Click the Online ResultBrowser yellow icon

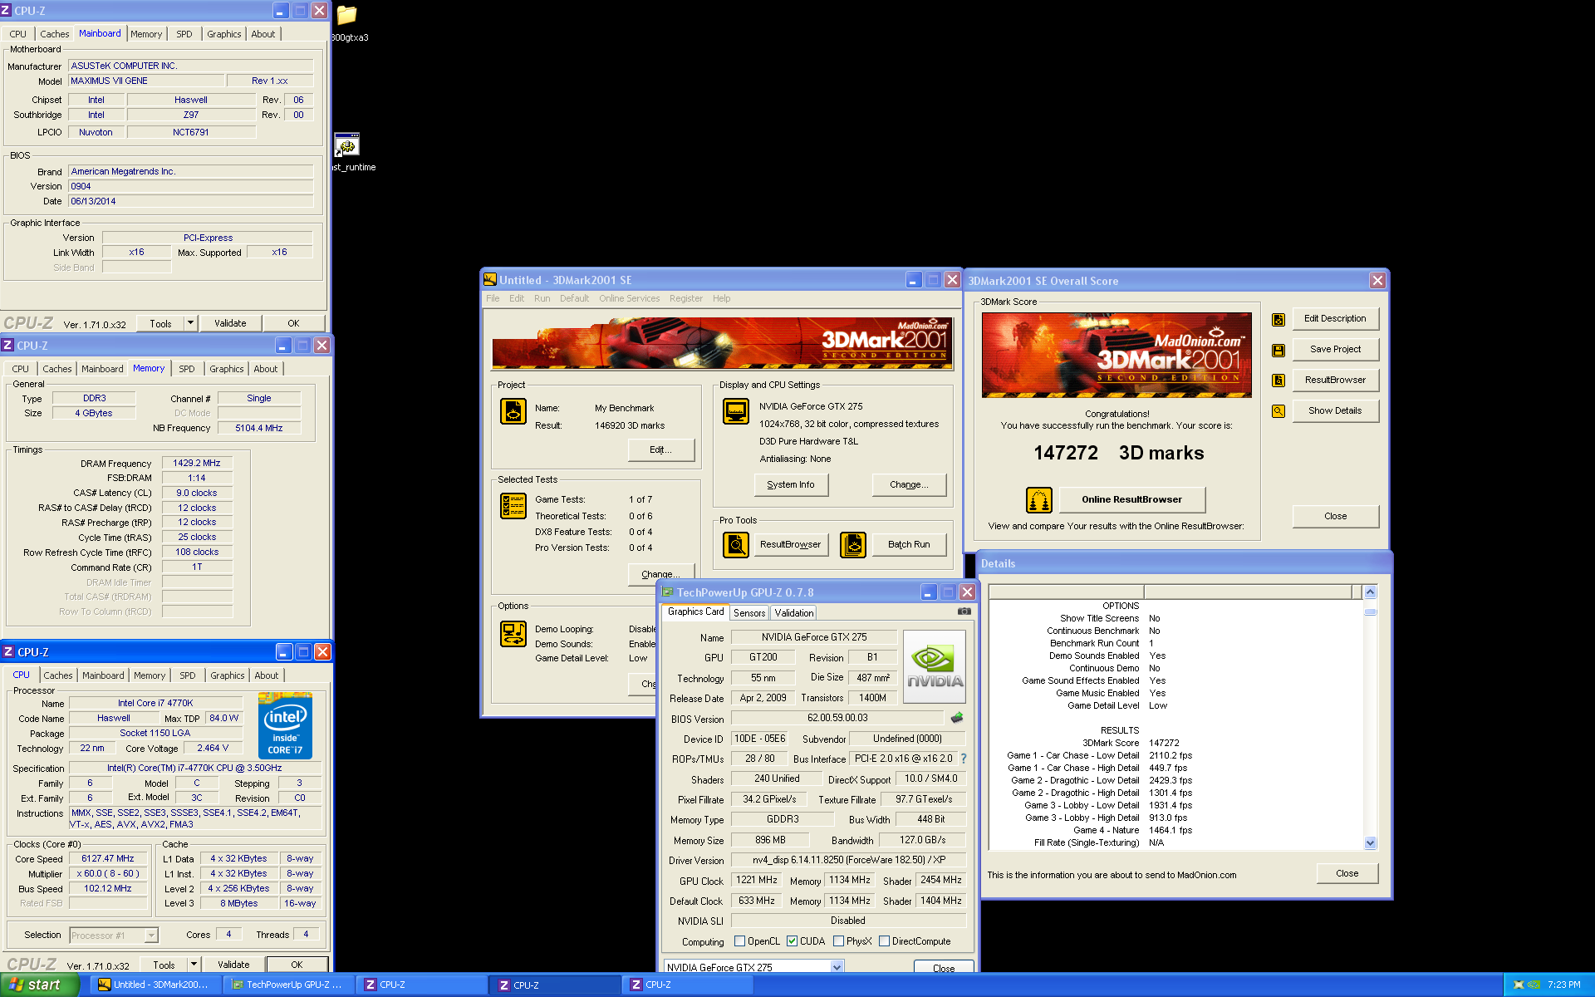(x=1039, y=499)
